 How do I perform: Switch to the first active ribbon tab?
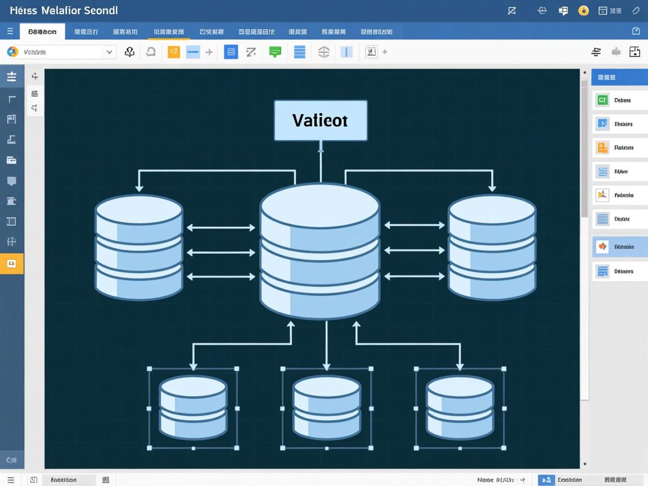click(x=42, y=32)
